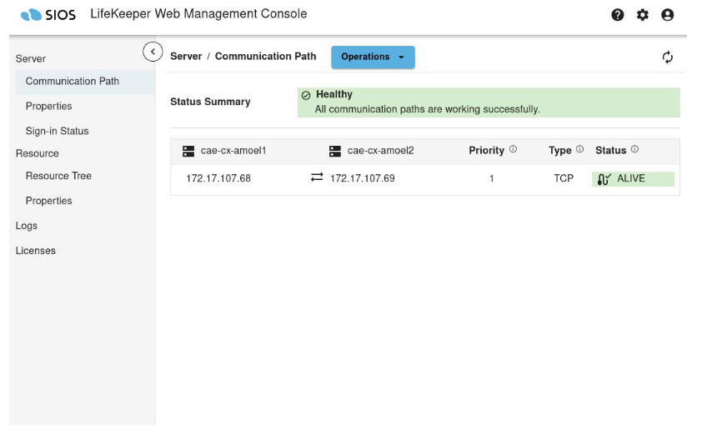Click the refresh icon
This screenshot has width=717, height=435.
click(x=668, y=57)
